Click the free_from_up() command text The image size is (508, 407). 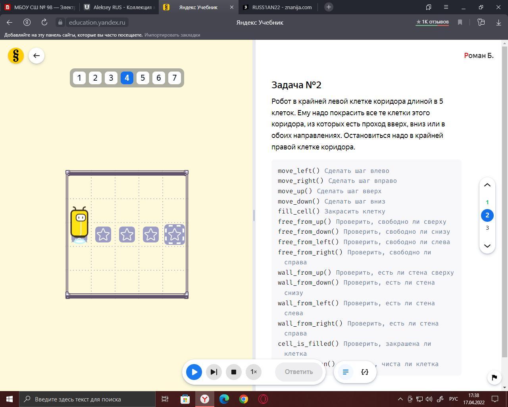[x=304, y=222]
